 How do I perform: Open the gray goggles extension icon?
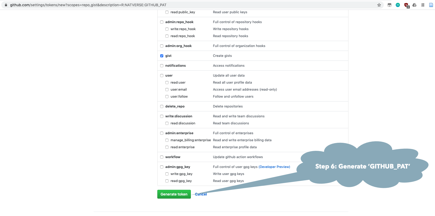[389, 5]
